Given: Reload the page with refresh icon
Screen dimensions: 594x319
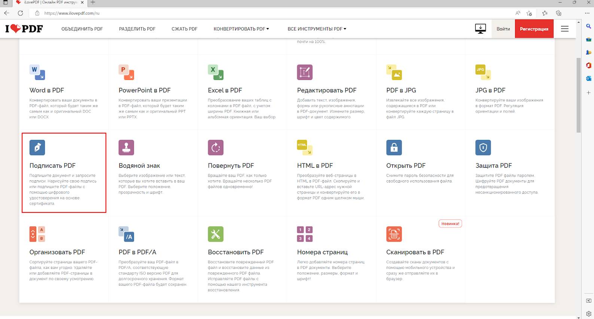Looking at the screenshot, I should pyautogui.click(x=21, y=13).
